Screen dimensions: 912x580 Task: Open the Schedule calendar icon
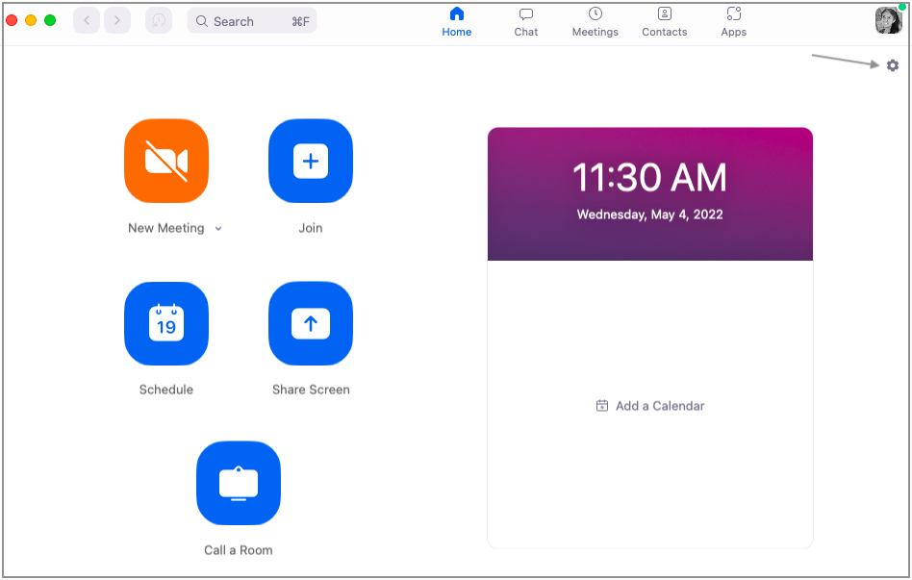(166, 324)
